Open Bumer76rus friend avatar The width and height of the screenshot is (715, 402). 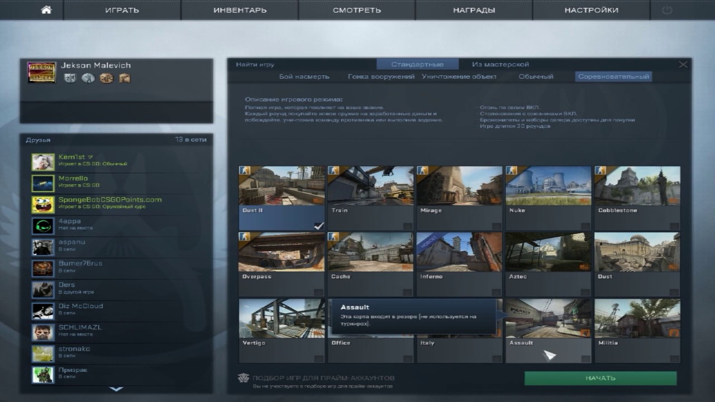(x=43, y=268)
